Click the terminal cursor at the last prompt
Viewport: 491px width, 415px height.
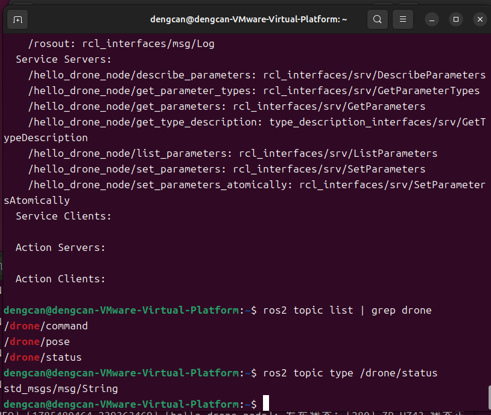266,403
